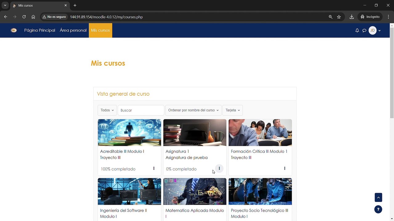Open the Todos filter dropdown

tap(107, 110)
